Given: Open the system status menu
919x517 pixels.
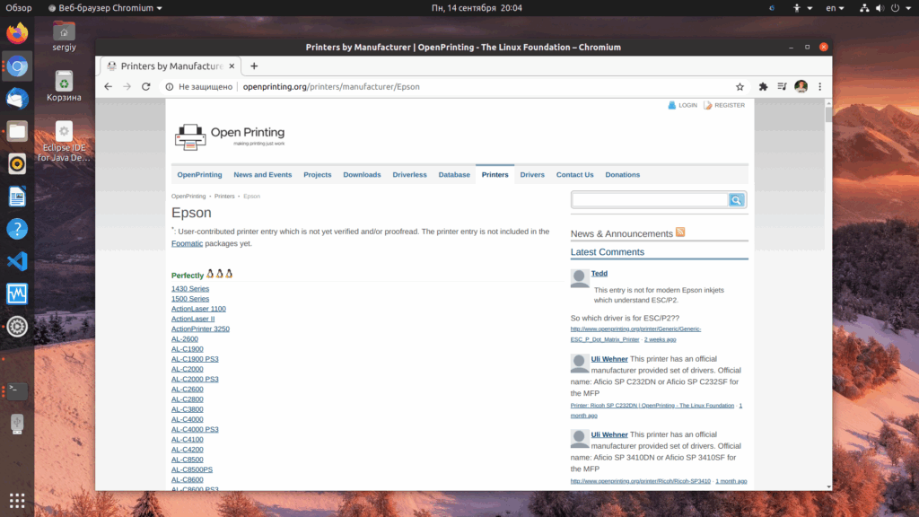Looking at the screenshot, I should pos(885,7).
